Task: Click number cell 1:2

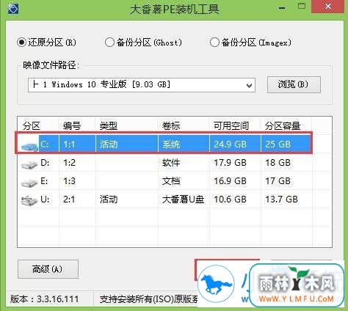Action: pos(69,163)
